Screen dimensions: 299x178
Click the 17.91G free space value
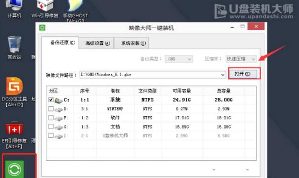tap(182, 118)
